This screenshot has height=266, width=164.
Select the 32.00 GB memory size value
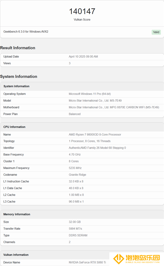pos(75,222)
